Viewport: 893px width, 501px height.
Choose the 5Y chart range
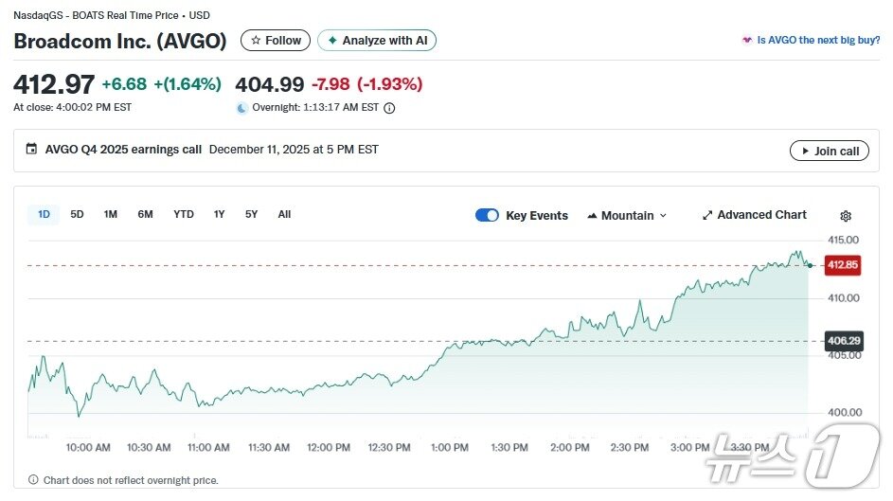coord(251,215)
